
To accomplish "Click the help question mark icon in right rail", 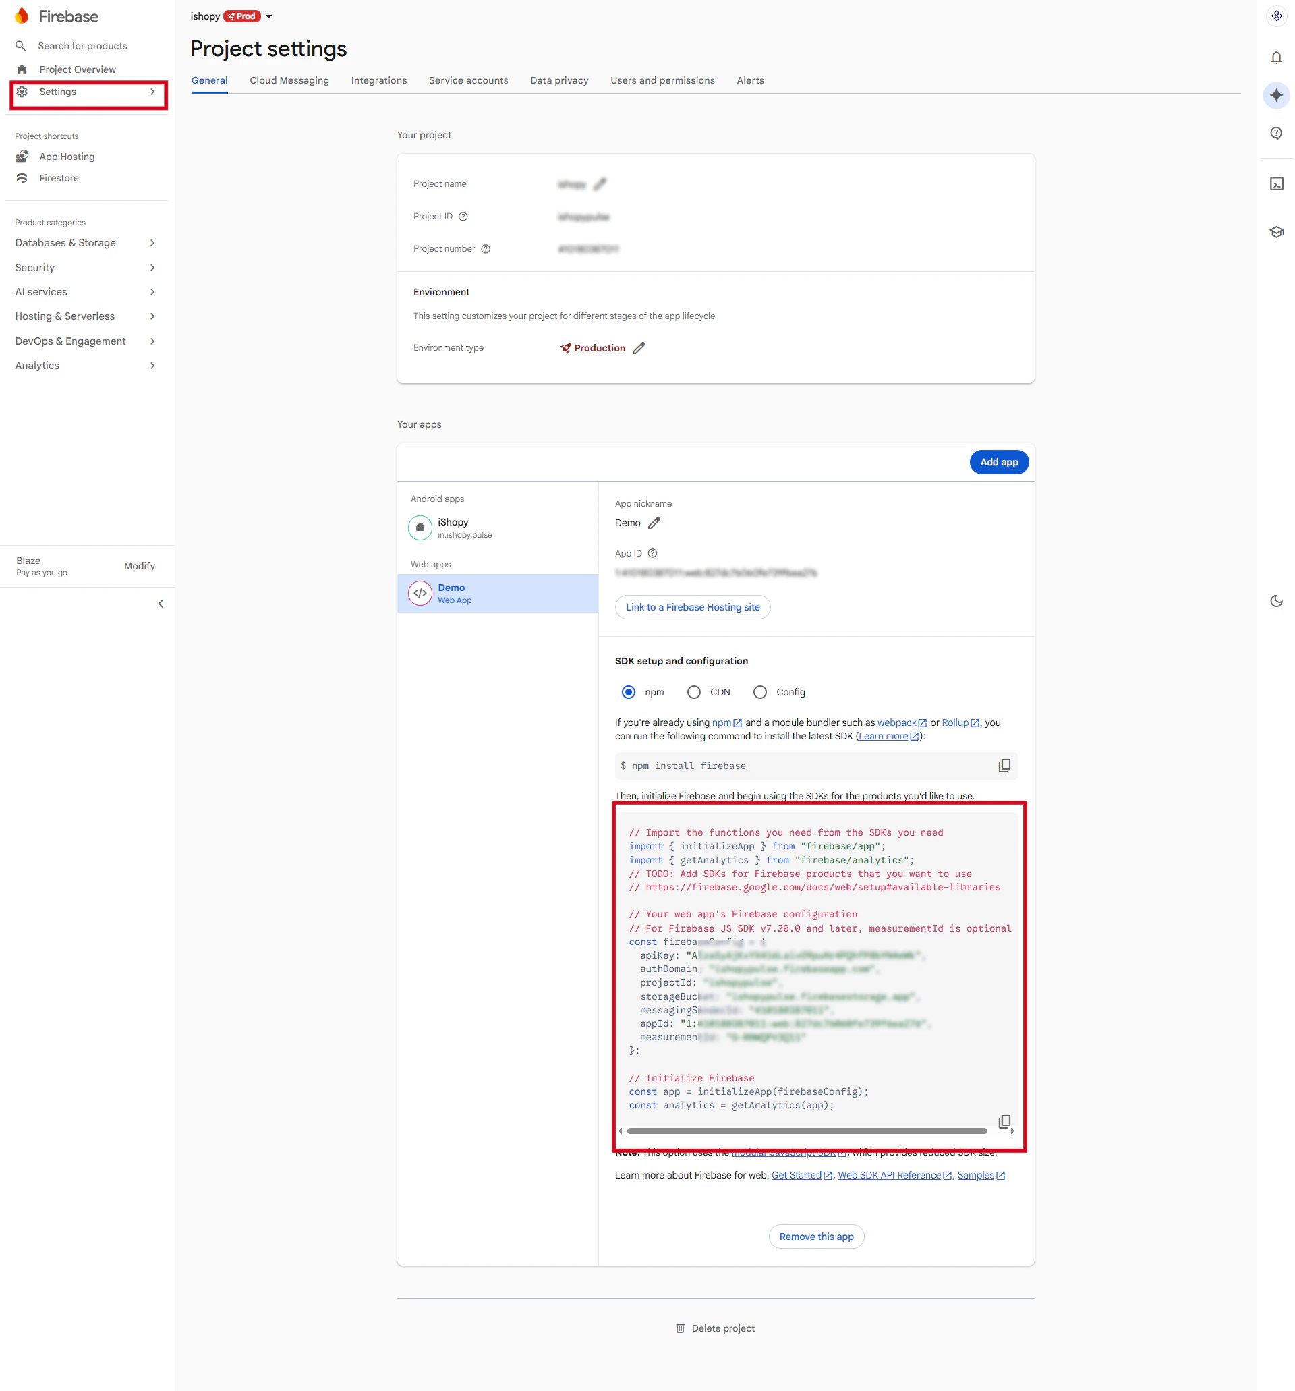I will click(1276, 133).
